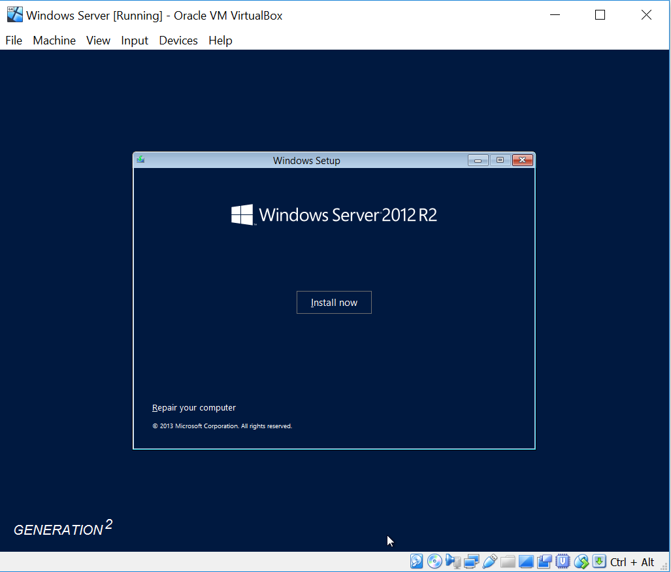Click the shared folders icon
The width and height of the screenshot is (671, 572).
point(508,561)
